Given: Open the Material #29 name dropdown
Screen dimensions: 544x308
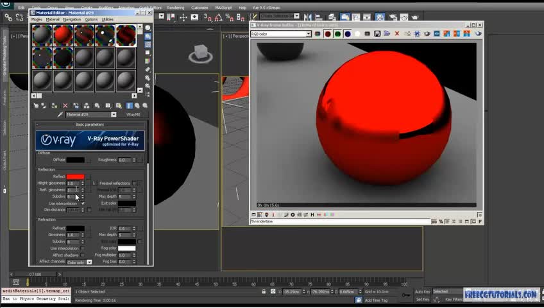Looking at the screenshot, I should tap(114, 114).
